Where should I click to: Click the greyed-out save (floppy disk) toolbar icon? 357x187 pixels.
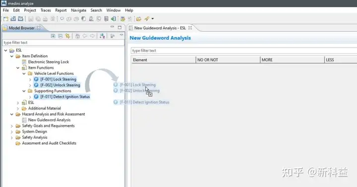tap(31, 19)
